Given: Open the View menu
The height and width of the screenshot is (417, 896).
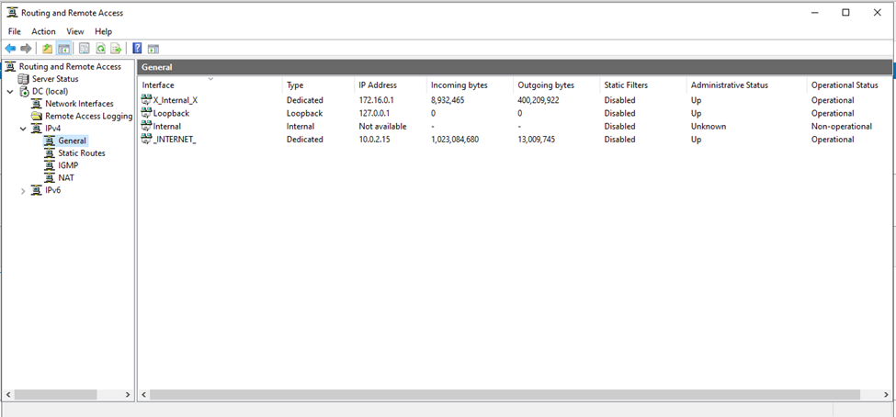Looking at the screenshot, I should [75, 31].
